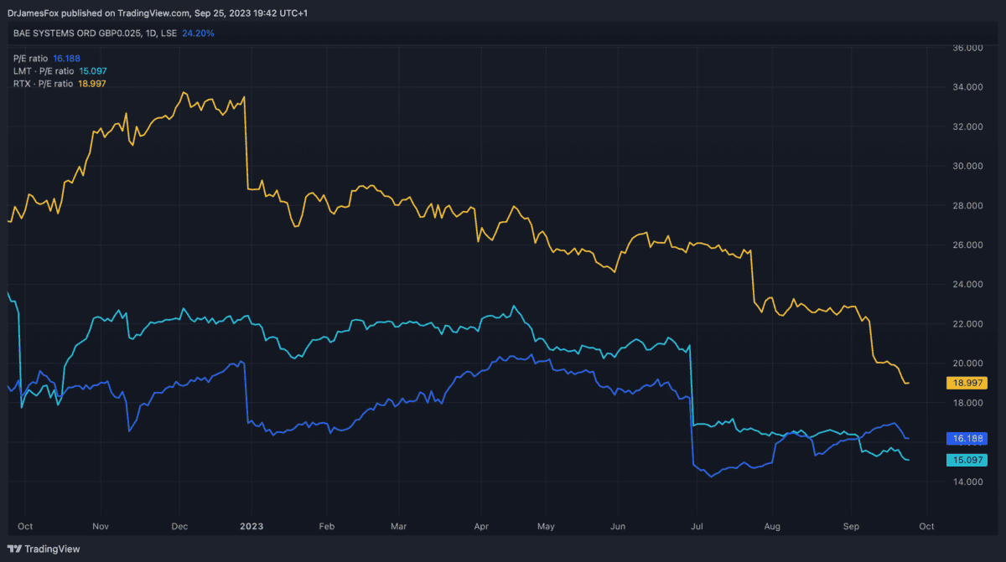
Task: Click the orange 18.997 price tag
Action: [x=966, y=383]
